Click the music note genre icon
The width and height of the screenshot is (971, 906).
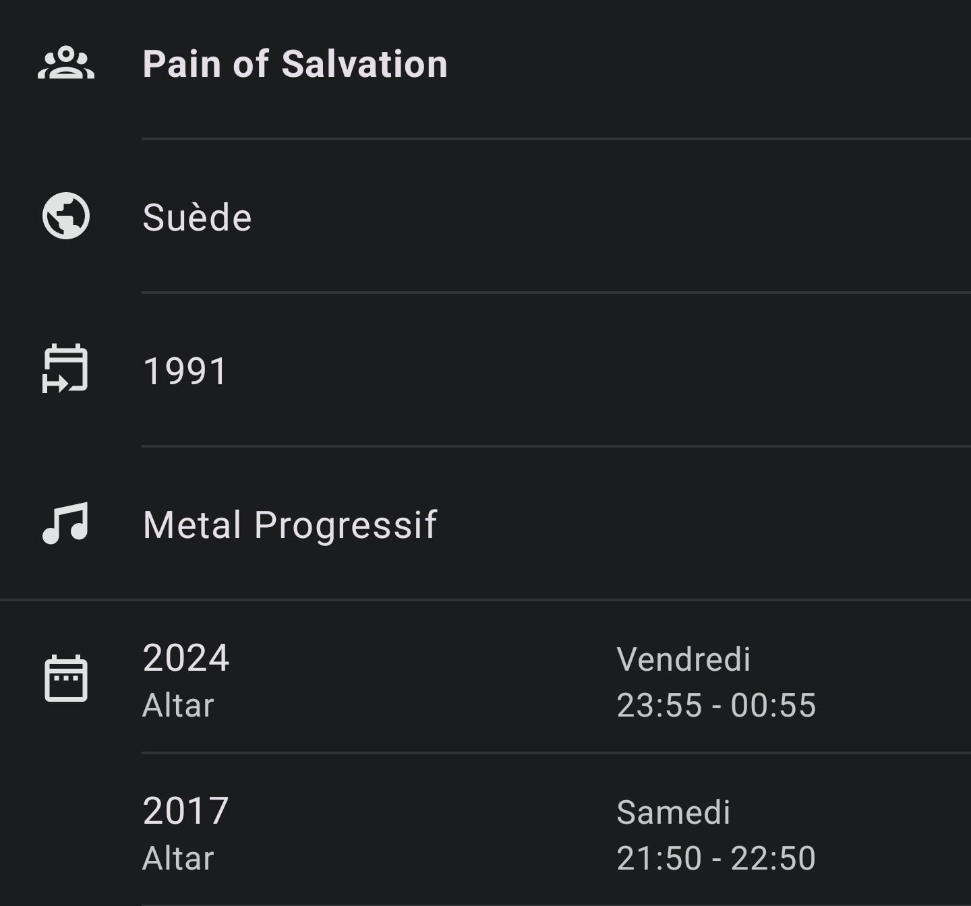[x=65, y=523]
